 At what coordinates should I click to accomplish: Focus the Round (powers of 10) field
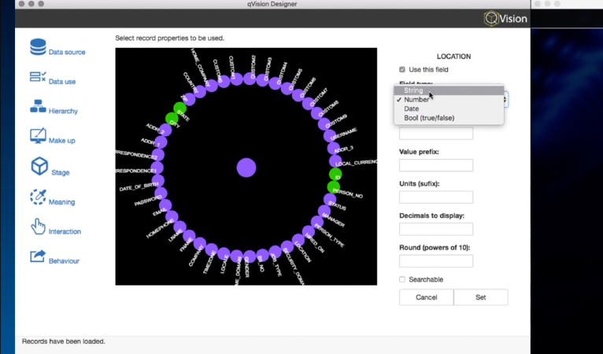436,261
